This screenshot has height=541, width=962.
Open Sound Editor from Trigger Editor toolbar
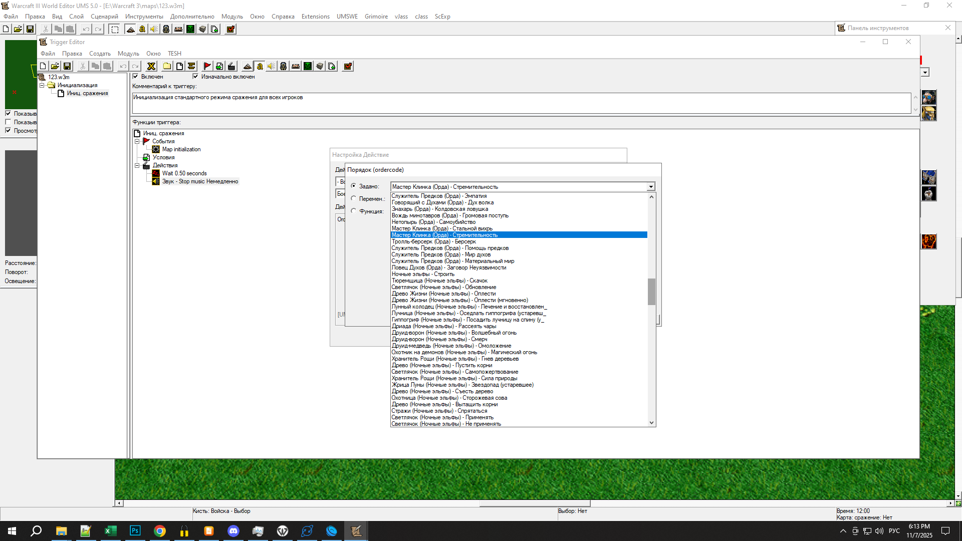coord(271,66)
